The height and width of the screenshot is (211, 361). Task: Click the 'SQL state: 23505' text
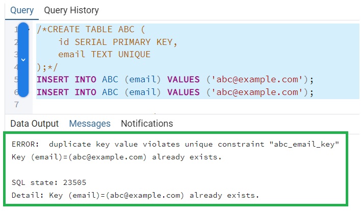coord(44,182)
